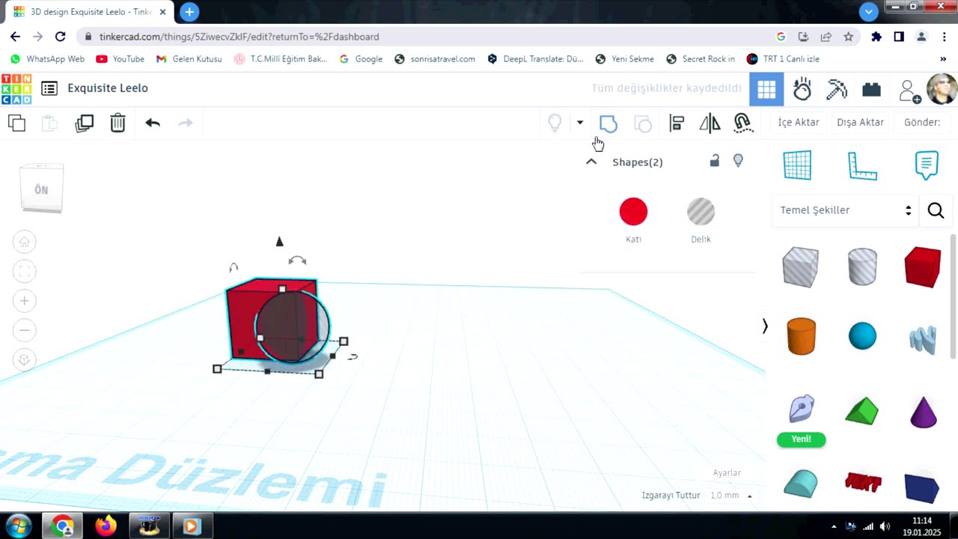Click the Firefox taskbar icon
This screenshot has width=958, height=539.
pos(106,526)
